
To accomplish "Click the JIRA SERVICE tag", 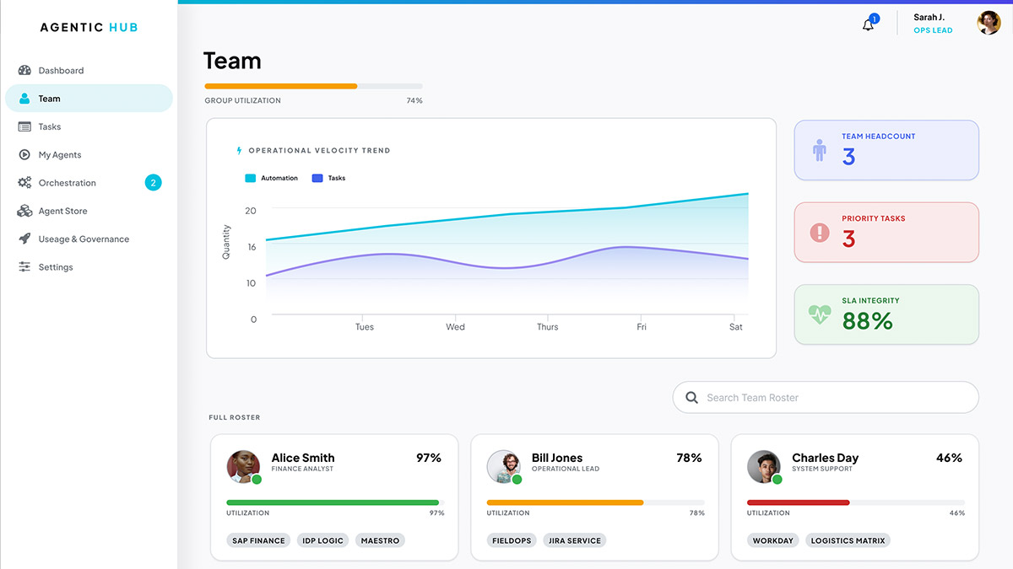I will point(574,540).
